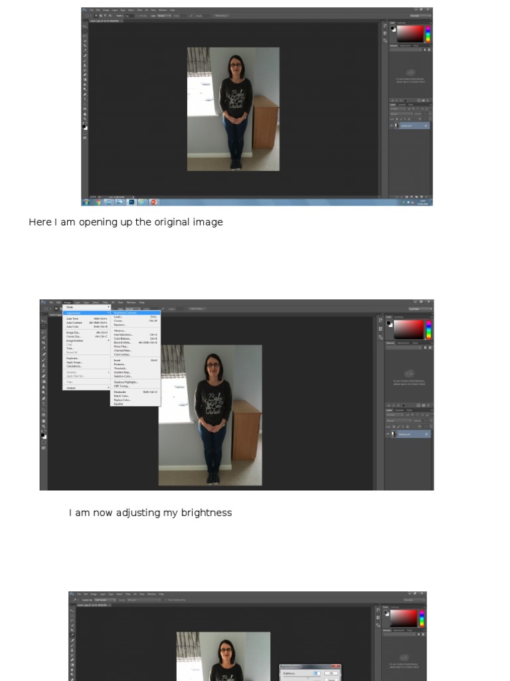Click the New selection mode icon in the original-image options bar
Image resolution: width=510 pixels, height=681 pixels.
pyautogui.click(x=96, y=16)
